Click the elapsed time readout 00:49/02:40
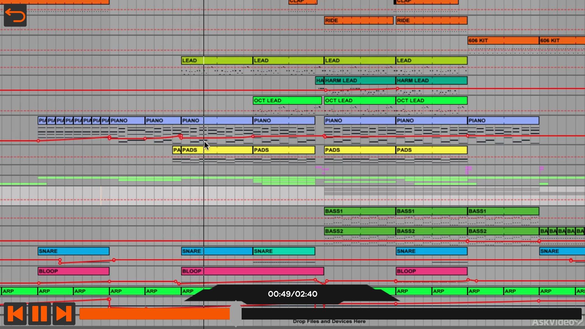Viewport: 585px width, 329px height. (x=292, y=294)
